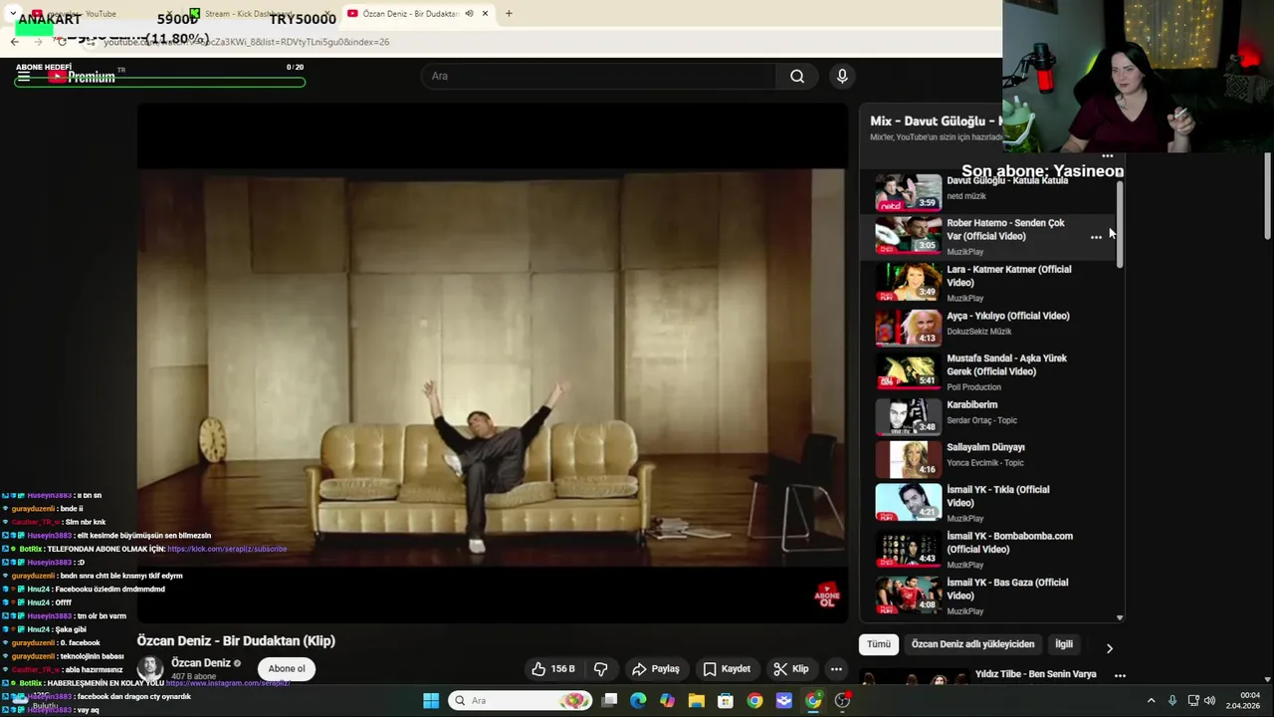Mute the Özcan Deniz browser tab audio
The image size is (1274, 717).
click(469, 14)
